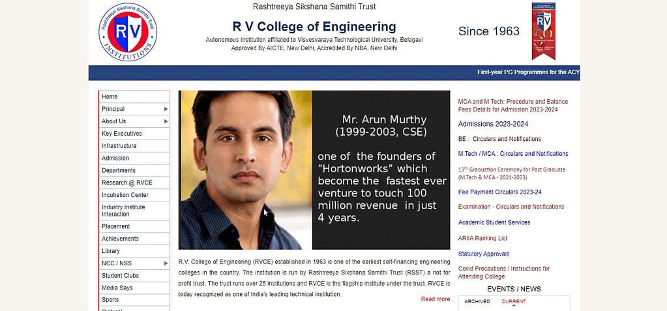
Task: Click the Arun Murthy alumni photo
Action: (x=245, y=170)
